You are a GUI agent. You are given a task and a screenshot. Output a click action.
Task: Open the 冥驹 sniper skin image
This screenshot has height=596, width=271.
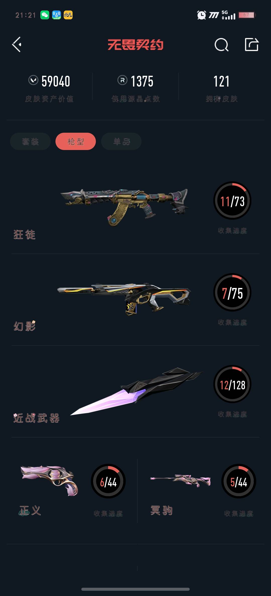180,480
